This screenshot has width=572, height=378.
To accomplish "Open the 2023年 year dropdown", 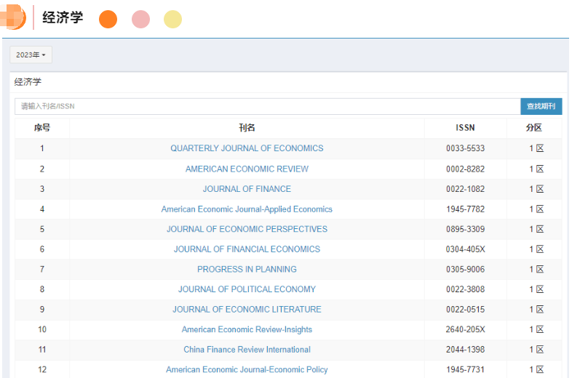I will click(31, 55).
